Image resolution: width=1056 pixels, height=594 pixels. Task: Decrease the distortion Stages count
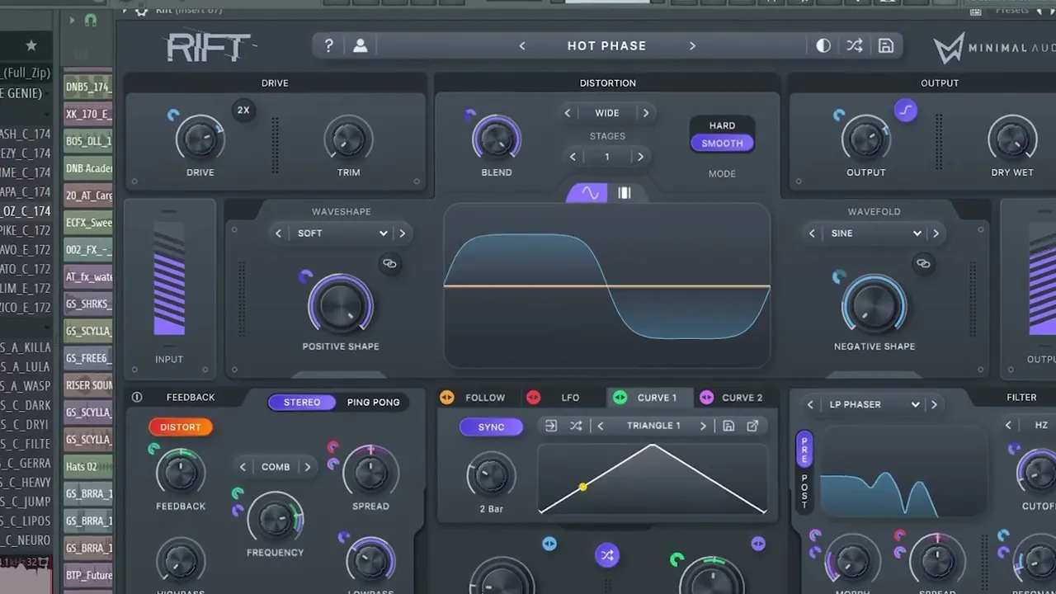pos(573,157)
